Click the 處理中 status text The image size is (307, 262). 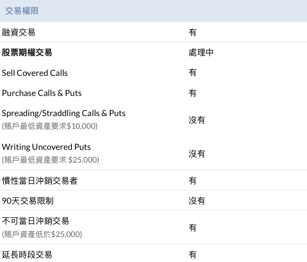tap(201, 52)
